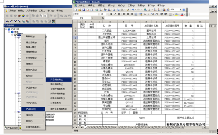Click the Sort Ascending A-Z icon
218x135 pixels.
point(155,10)
